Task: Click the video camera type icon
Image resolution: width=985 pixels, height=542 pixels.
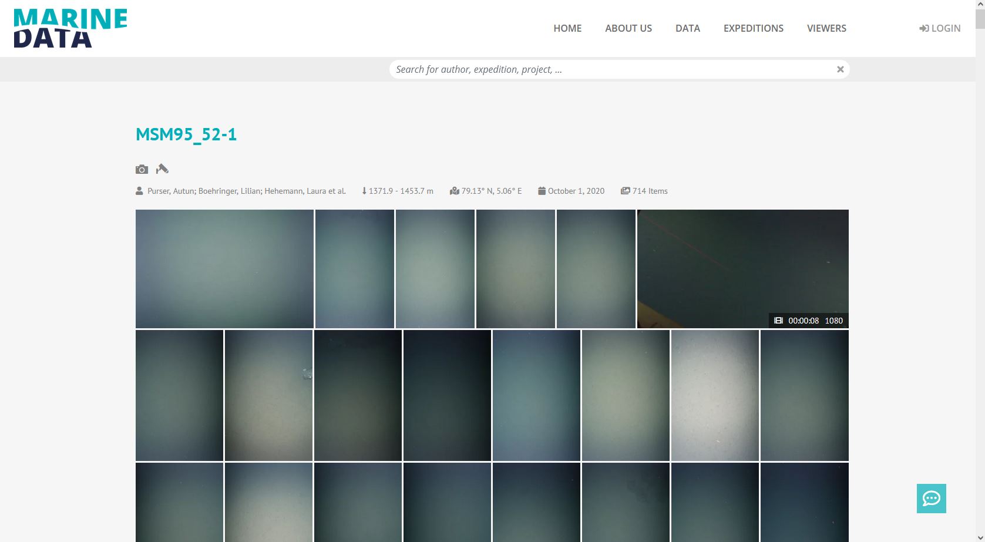Action: pyautogui.click(x=162, y=169)
